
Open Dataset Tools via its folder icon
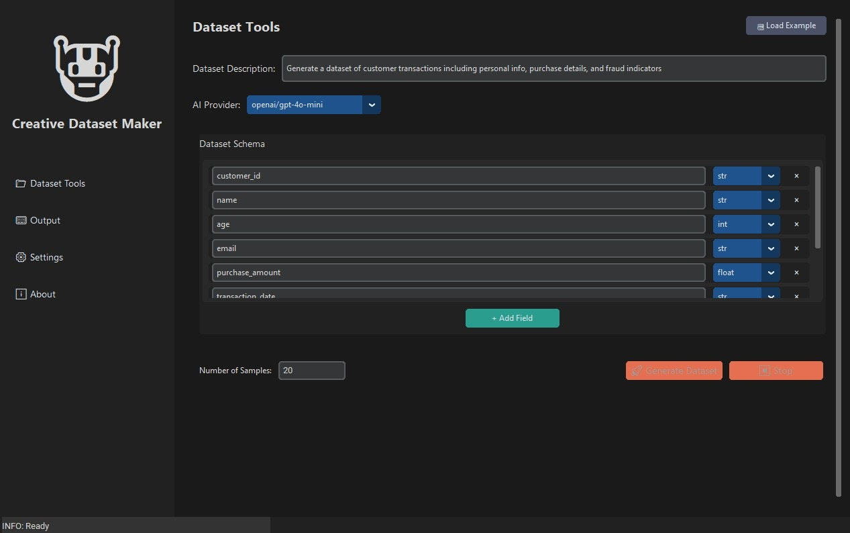tap(21, 183)
